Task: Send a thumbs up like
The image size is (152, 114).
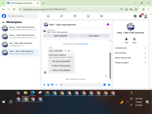Action: tap(109, 85)
